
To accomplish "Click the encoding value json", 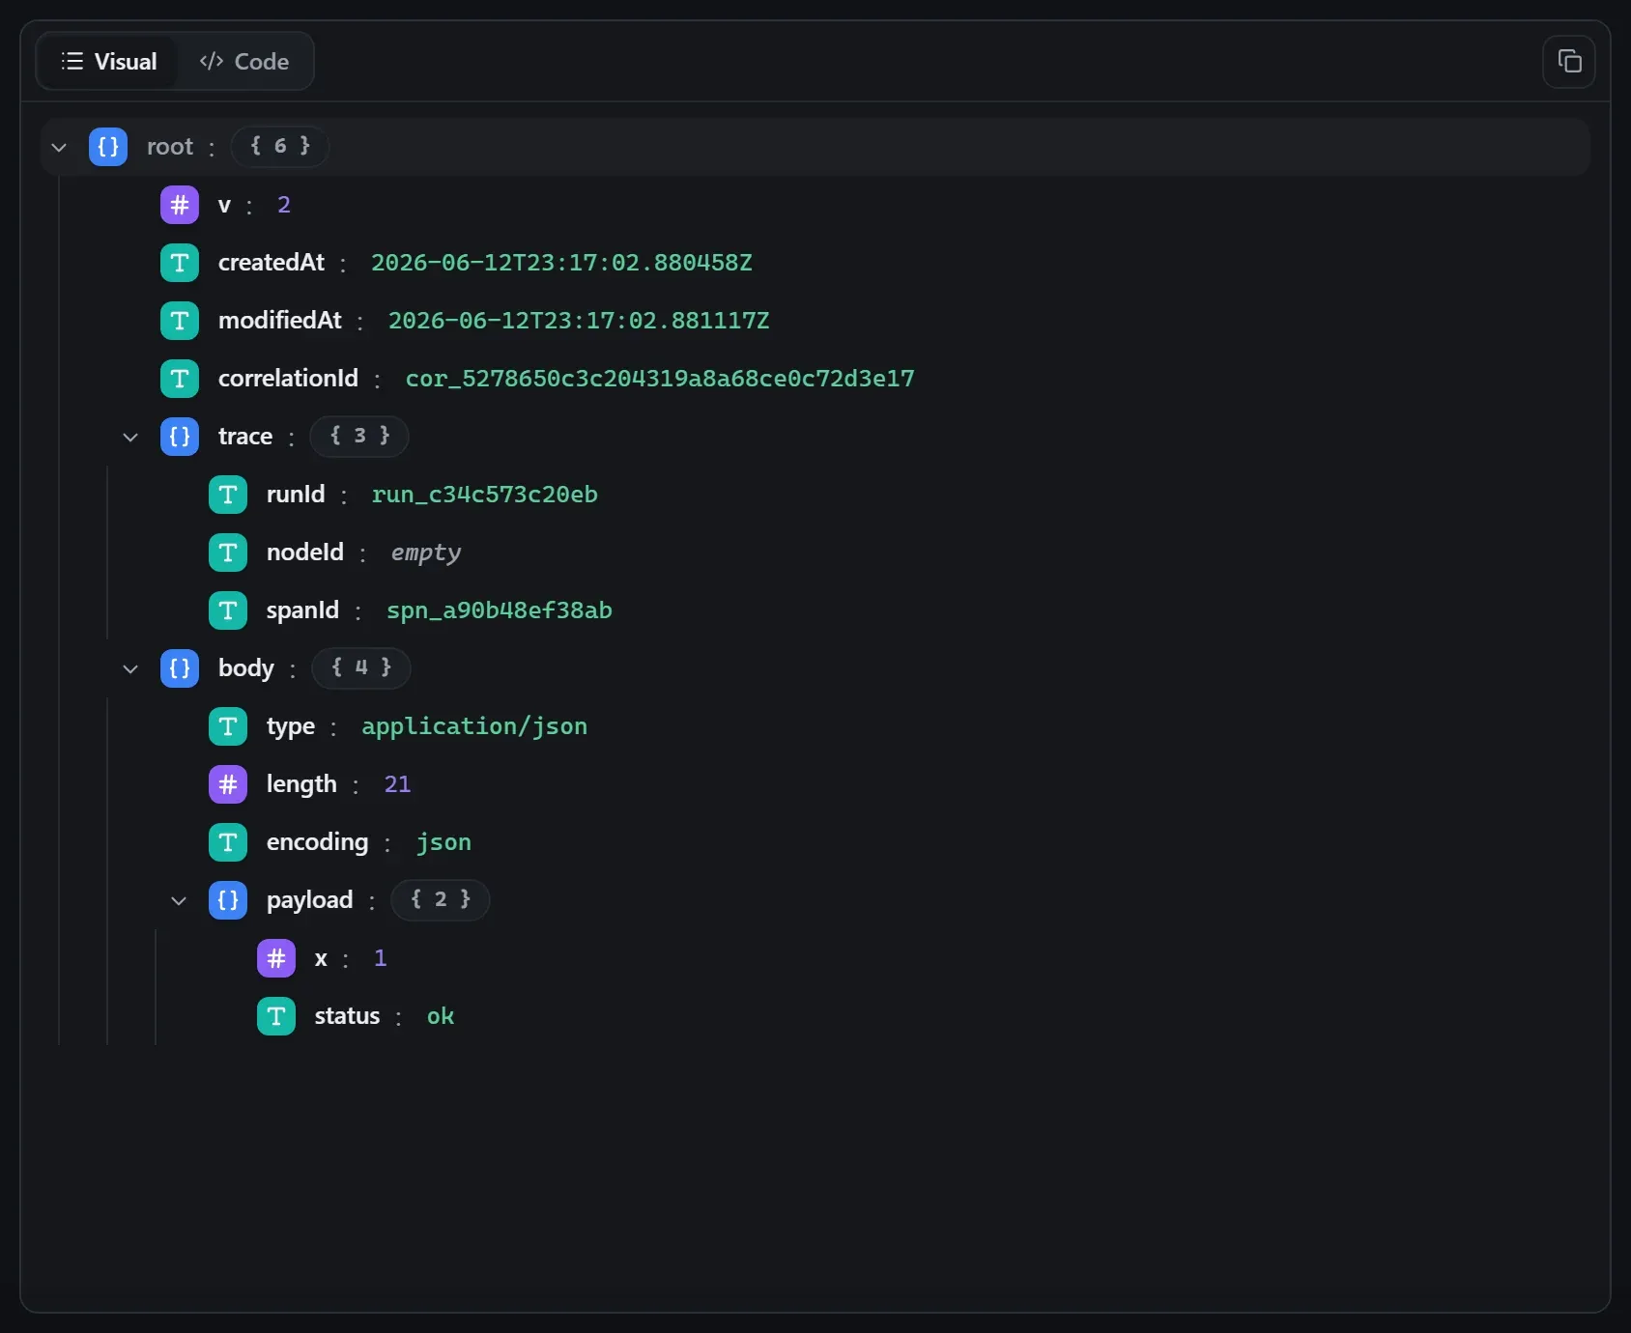I will tap(444, 842).
